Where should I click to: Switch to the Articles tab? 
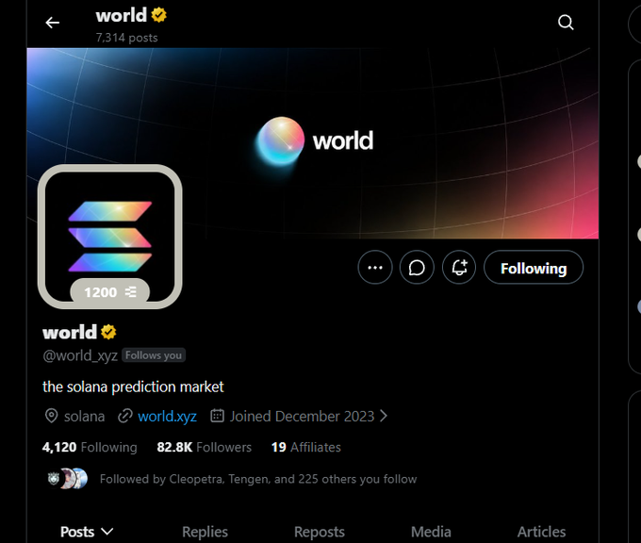click(x=541, y=532)
